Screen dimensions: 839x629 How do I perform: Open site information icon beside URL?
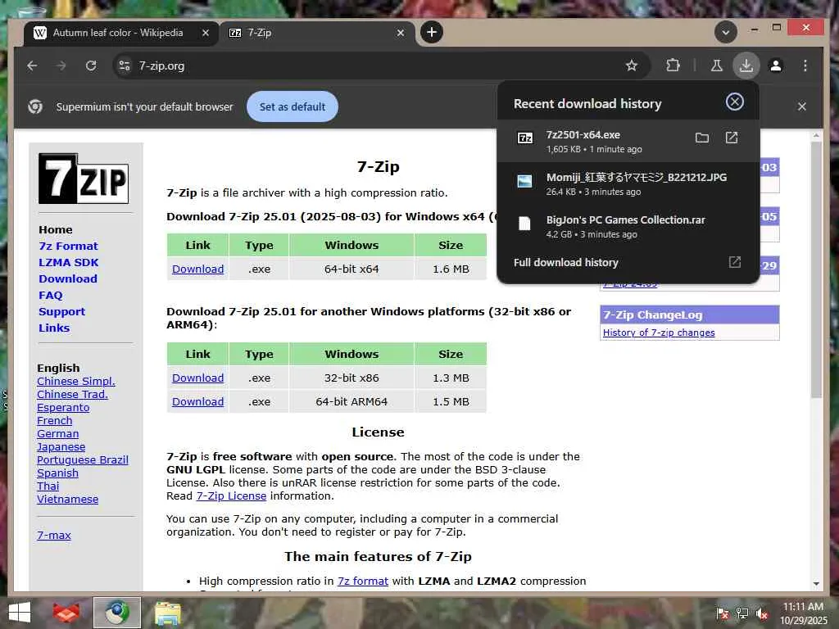click(x=125, y=66)
